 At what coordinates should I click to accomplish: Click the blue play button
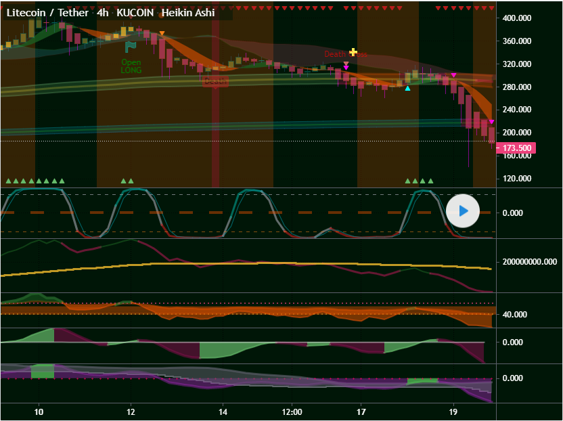[x=463, y=210]
